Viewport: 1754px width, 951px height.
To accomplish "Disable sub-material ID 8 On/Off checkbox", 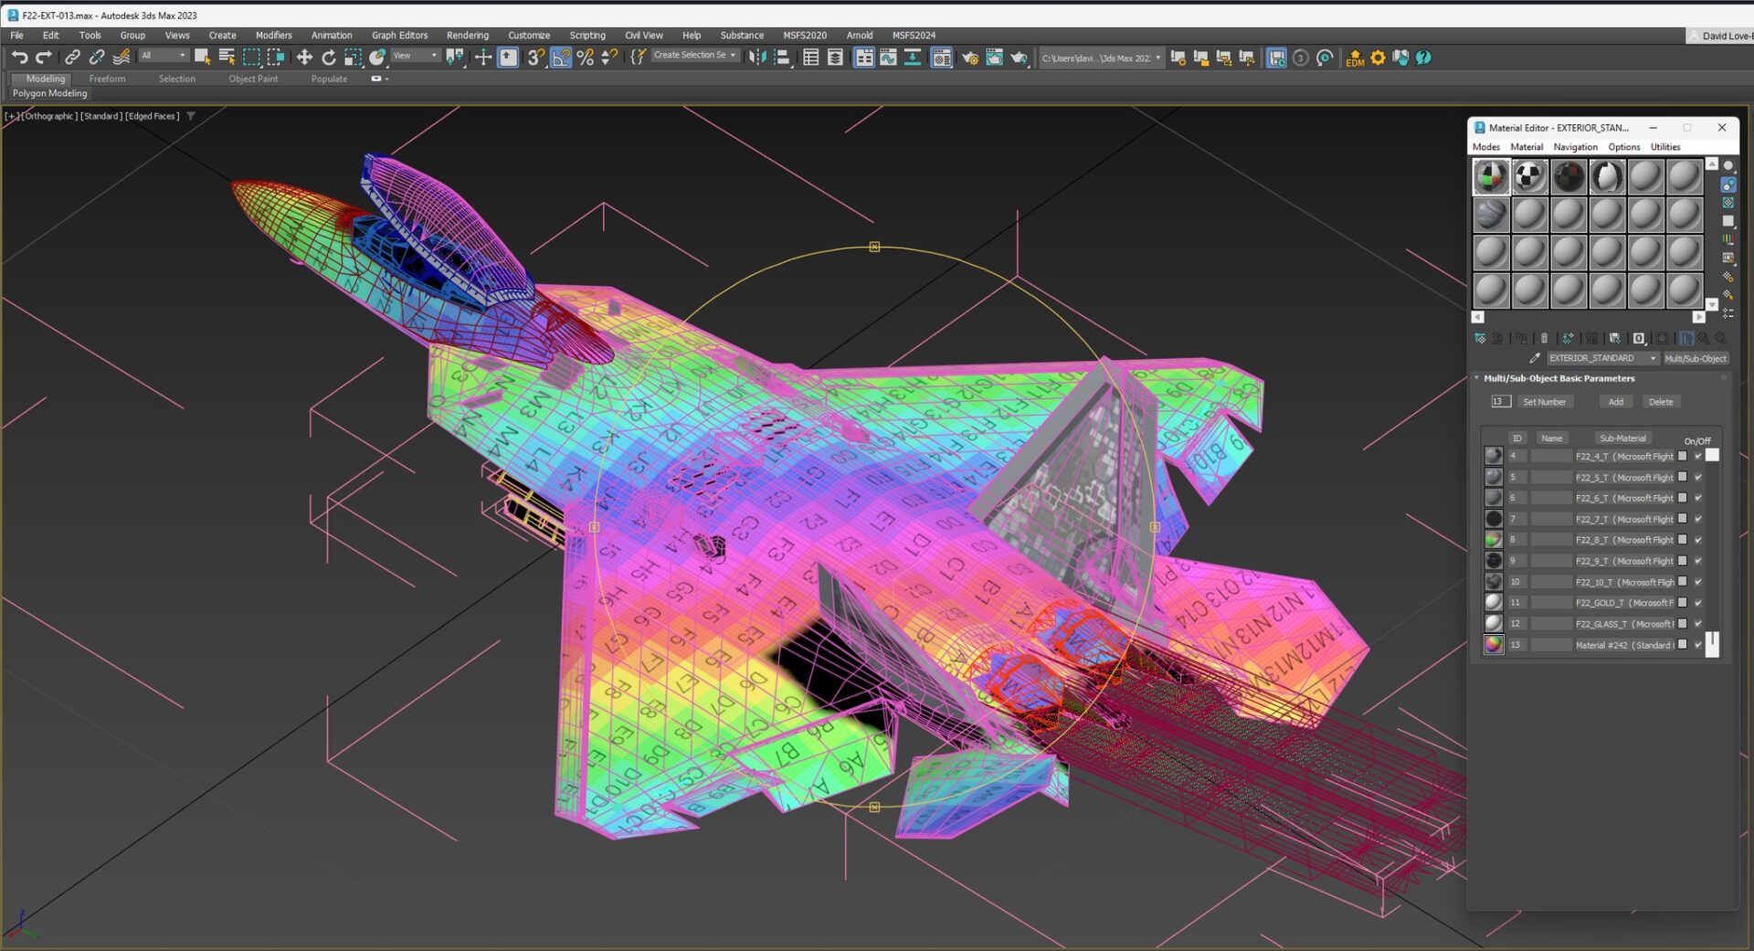I will (1698, 540).
